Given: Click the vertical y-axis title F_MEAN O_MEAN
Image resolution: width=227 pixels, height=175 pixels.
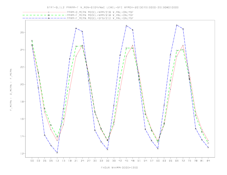Looking at the screenshot, I should 11,90.
